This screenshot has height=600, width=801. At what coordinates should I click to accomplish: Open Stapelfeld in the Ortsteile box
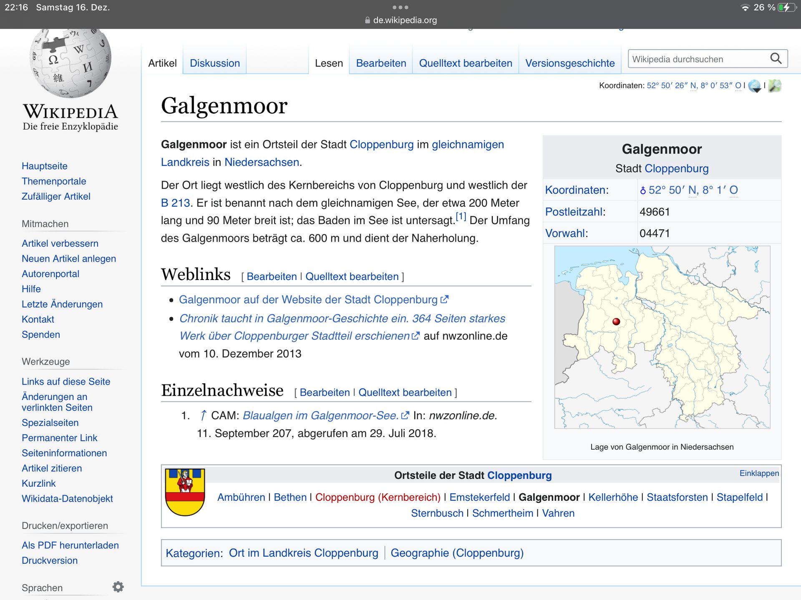(x=740, y=497)
